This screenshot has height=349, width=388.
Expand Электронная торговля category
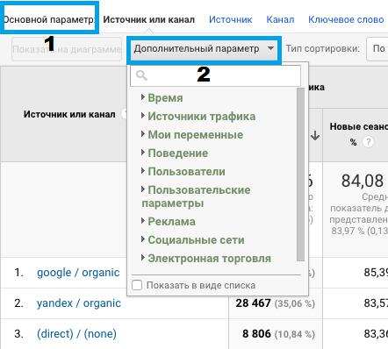(209, 258)
